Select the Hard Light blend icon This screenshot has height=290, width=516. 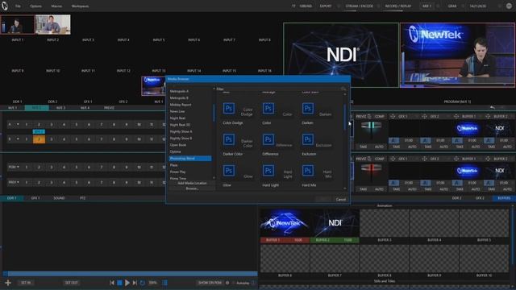[x=268, y=171]
